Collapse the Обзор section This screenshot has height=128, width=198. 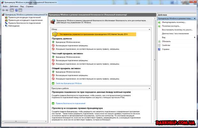[x=149, y=29]
